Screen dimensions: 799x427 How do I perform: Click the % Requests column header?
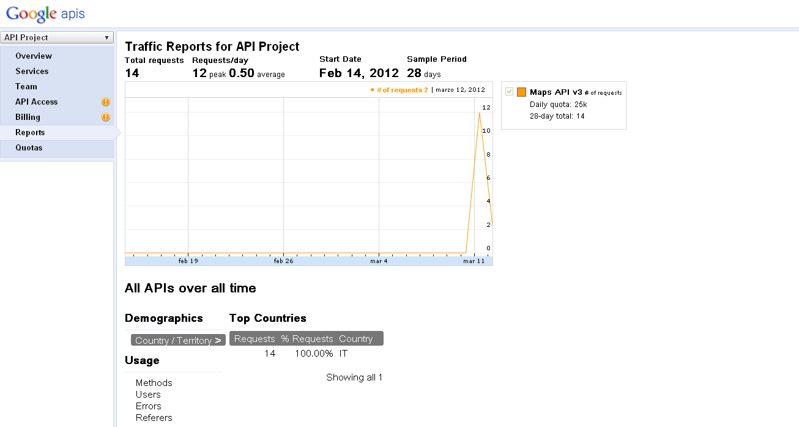307,339
